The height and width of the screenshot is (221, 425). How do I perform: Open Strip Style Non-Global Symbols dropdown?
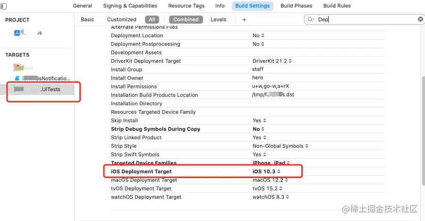click(280, 146)
